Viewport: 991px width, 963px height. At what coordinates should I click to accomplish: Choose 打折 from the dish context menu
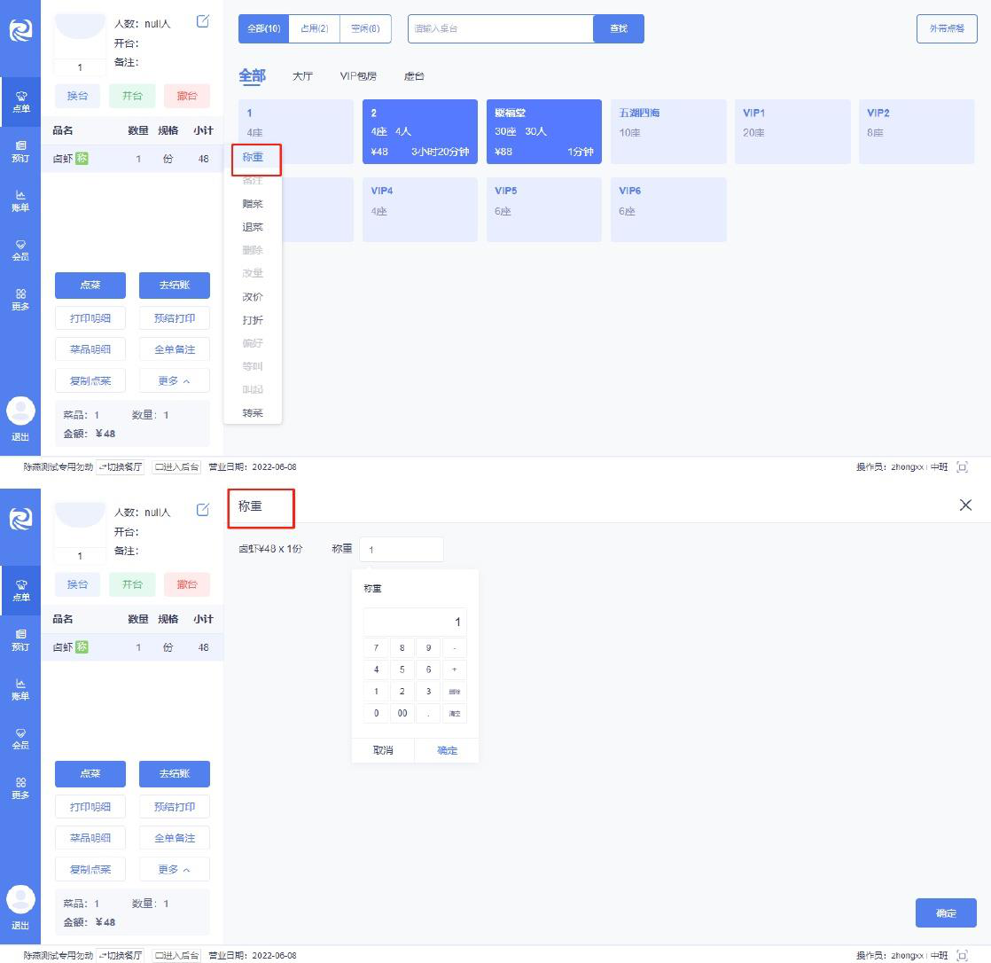253,320
